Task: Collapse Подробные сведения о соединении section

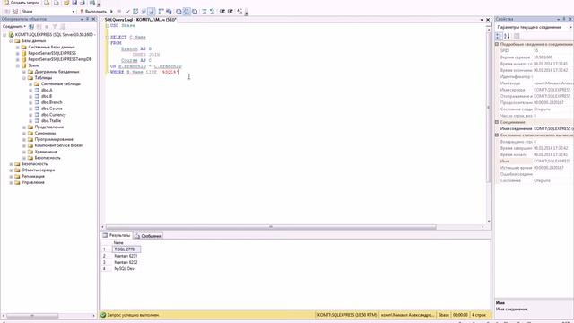Action: click(497, 44)
